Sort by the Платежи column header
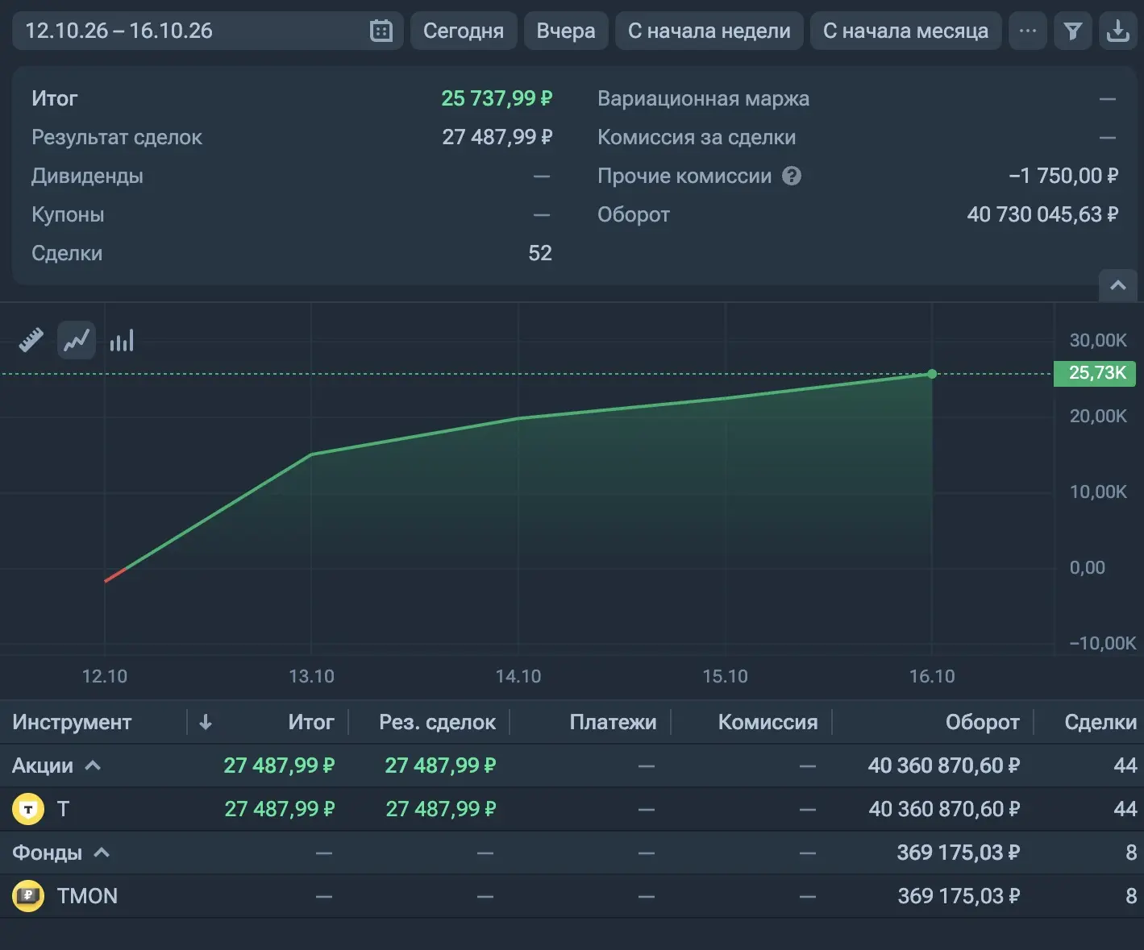 point(613,722)
